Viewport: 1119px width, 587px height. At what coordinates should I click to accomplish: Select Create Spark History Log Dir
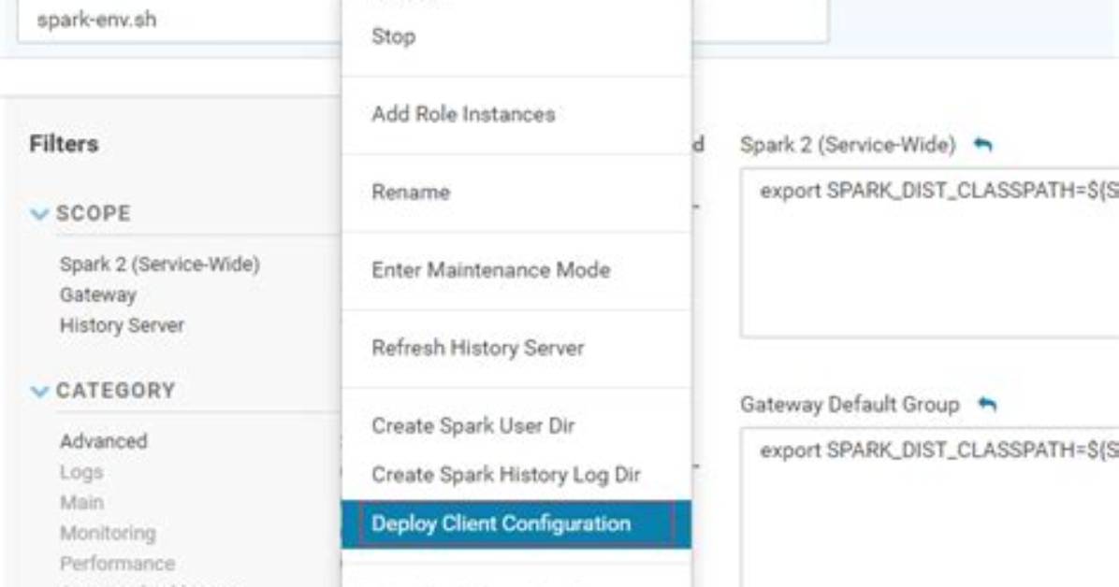pos(516,475)
